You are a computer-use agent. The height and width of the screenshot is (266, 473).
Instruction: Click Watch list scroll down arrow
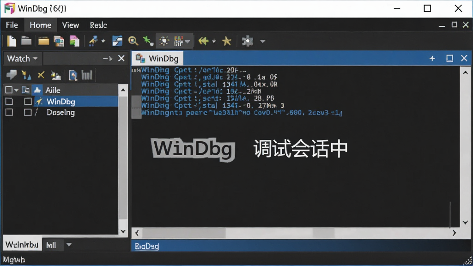point(123,231)
